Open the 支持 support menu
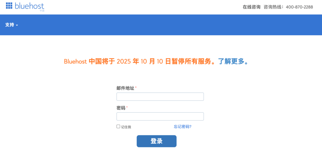The height and width of the screenshot is (158, 322). point(10,25)
